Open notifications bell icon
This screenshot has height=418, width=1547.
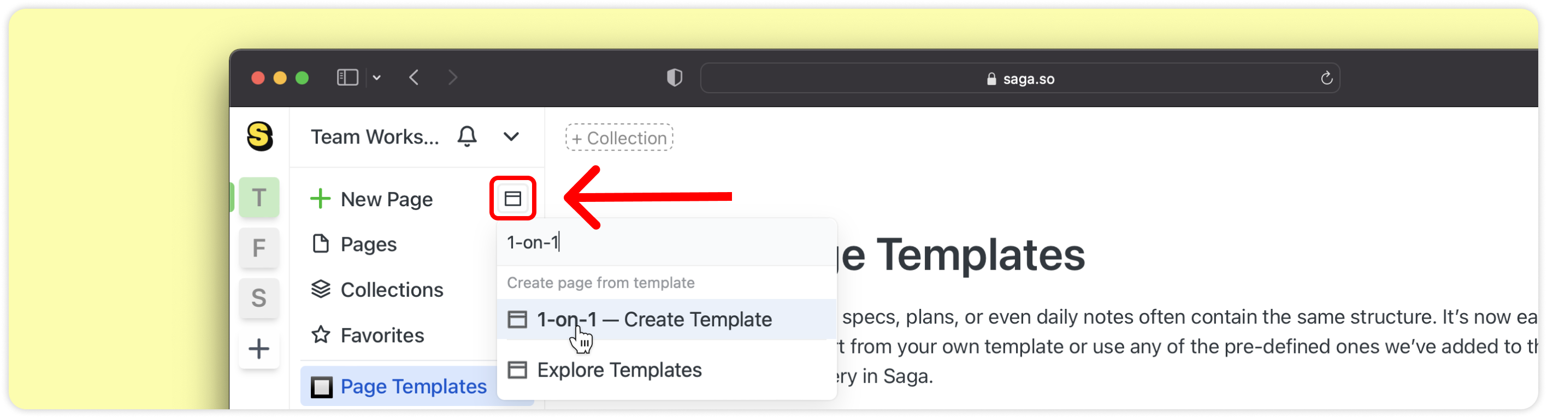pyautogui.click(x=467, y=137)
